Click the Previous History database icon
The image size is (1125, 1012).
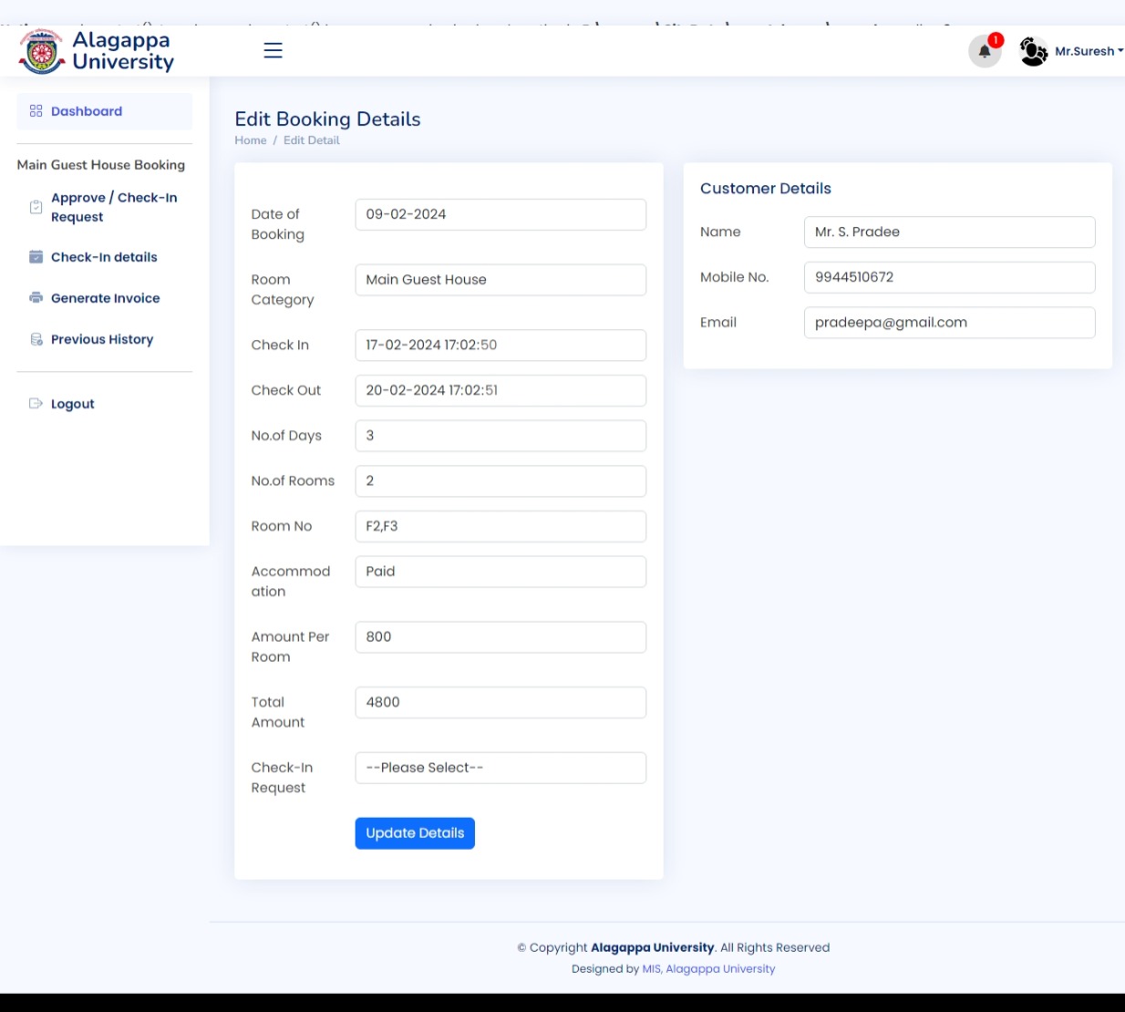tap(36, 339)
